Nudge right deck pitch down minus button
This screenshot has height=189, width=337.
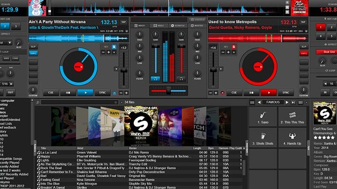point(211,93)
